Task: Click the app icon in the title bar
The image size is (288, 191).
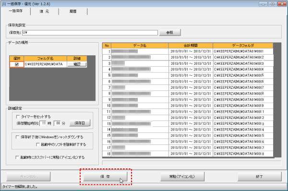Action: tap(4, 4)
